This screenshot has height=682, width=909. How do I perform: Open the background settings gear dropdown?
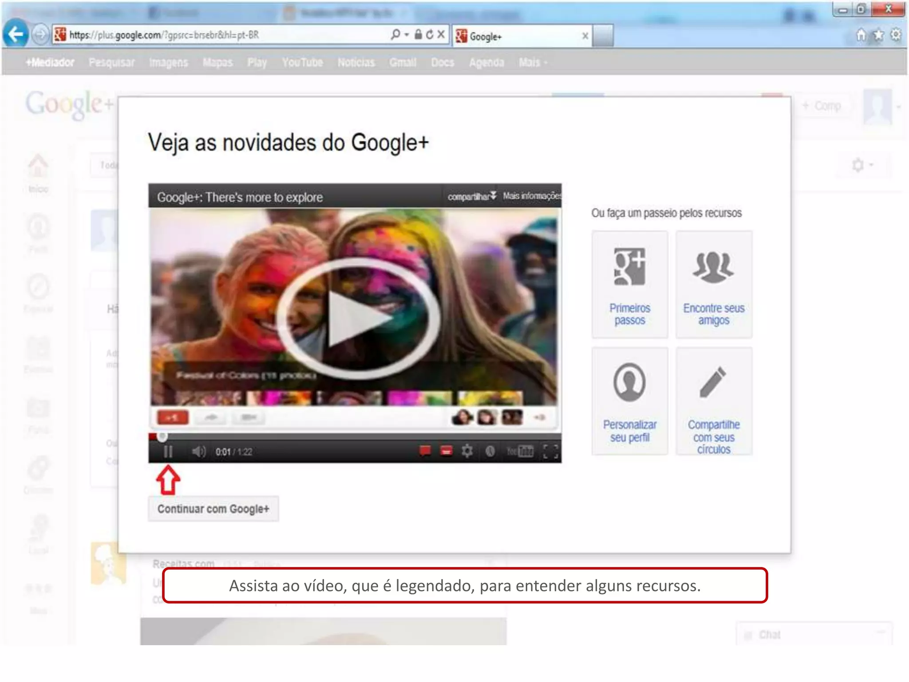[862, 165]
